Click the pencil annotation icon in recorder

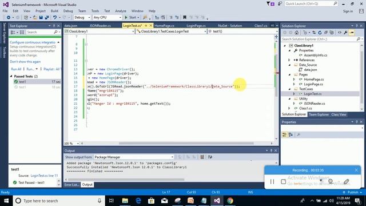(347, 181)
